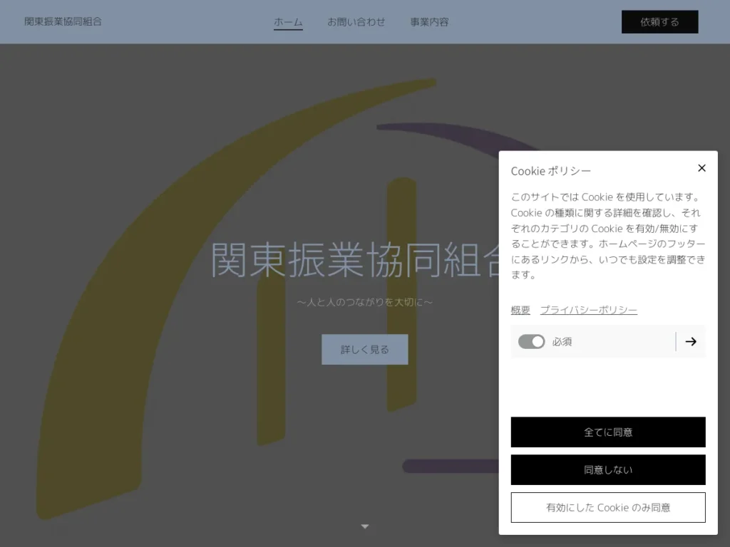This screenshot has height=547, width=730.
Task: Click the 同意しない button
Action: 608,470
